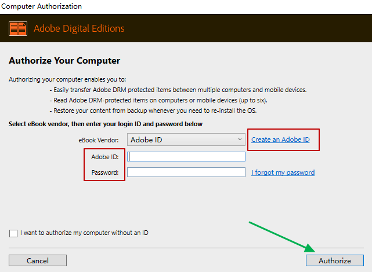This screenshot has width=372, height=272.
Task: Enable the authorize without an ID checkbox
Action: 13,233
